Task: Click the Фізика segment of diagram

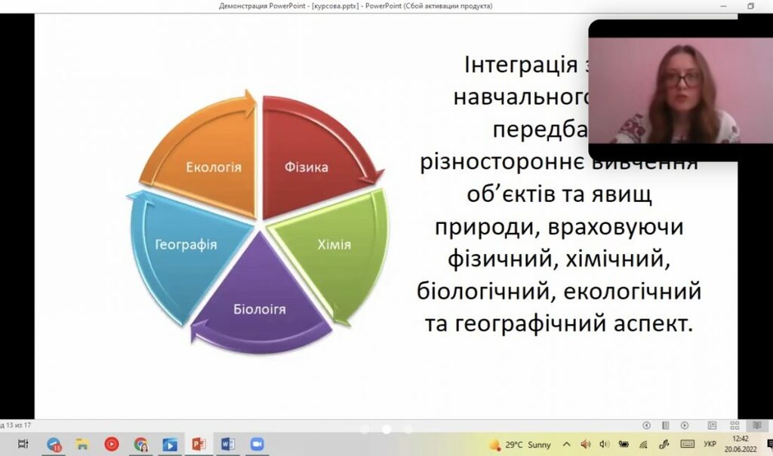Action: click(306, 167)
